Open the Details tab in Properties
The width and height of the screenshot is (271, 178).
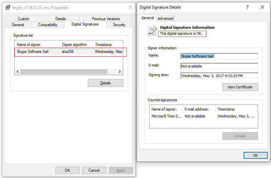[x=61, y=19]
